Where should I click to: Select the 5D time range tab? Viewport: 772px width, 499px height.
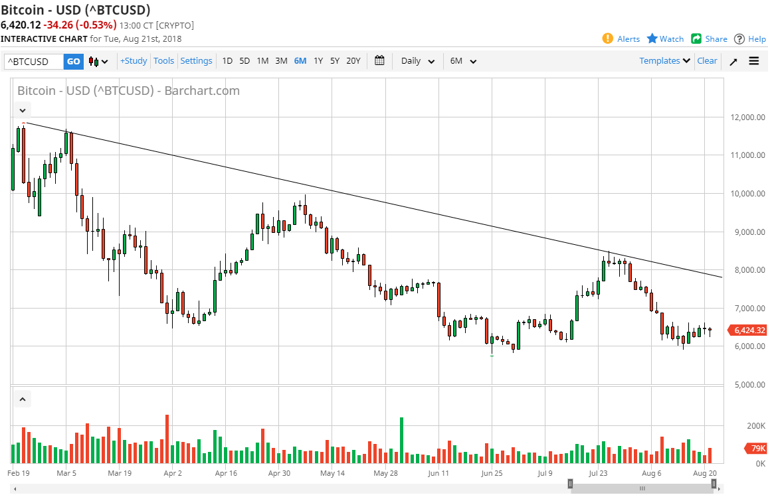tap(244, 60)
